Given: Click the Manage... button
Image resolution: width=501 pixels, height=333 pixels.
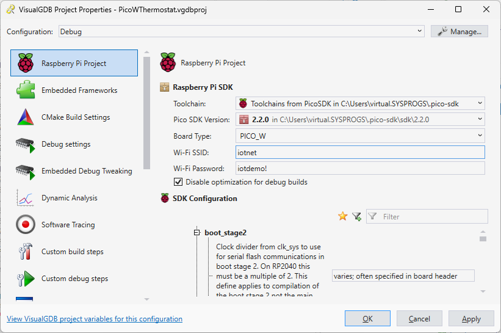Looking at the screenshot, I should point(459,31).
